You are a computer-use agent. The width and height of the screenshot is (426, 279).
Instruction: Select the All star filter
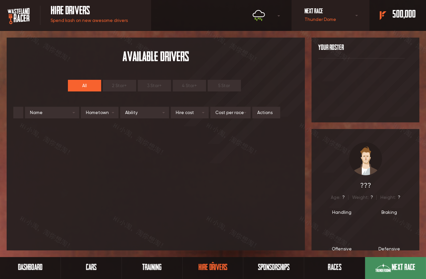pos(85,86)
